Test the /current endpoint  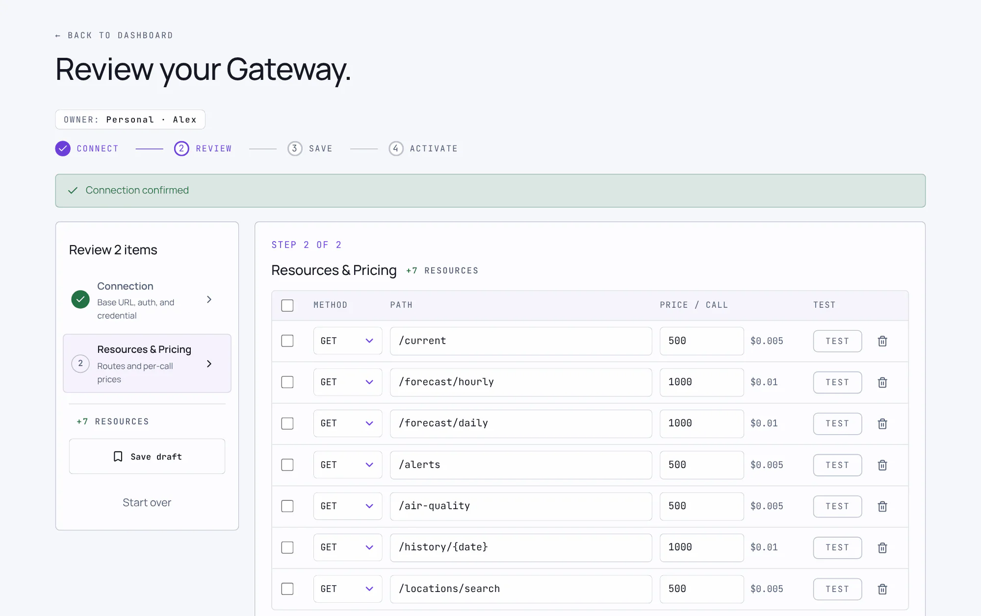click(837, 341)
